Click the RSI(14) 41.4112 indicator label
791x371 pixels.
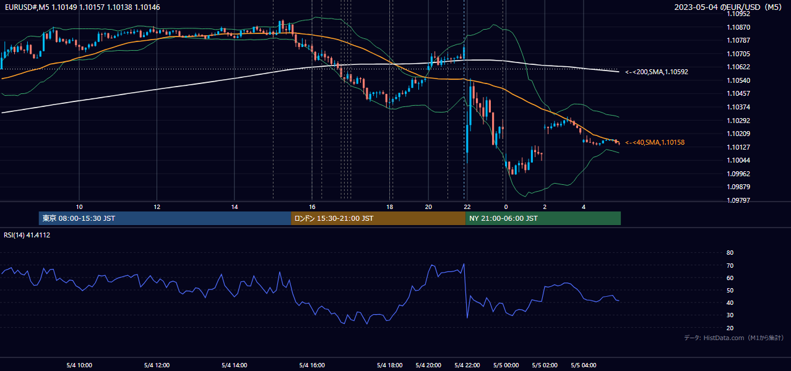27,235
